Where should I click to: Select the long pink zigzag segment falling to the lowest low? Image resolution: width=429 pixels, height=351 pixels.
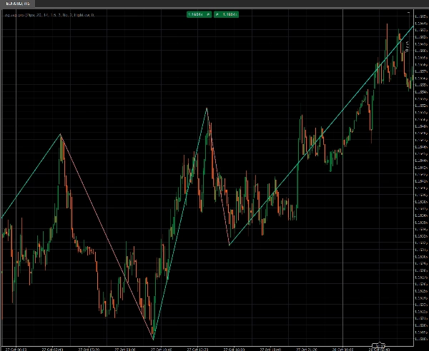107,238
